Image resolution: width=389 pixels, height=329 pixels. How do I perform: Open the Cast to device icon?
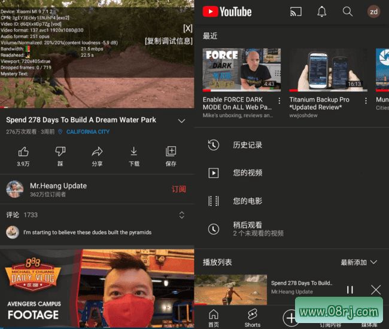point(296,11)
